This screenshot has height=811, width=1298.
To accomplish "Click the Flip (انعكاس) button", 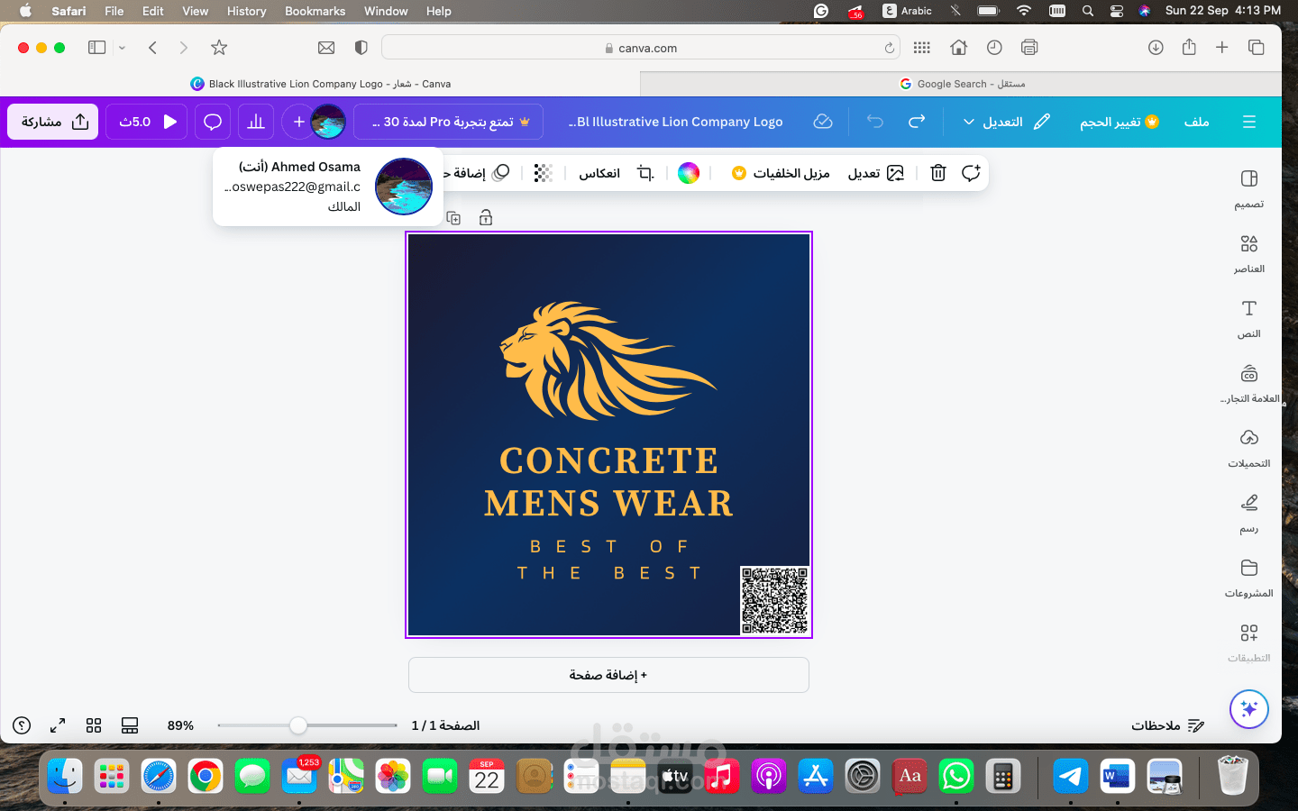I will click(x=599, y=173).
